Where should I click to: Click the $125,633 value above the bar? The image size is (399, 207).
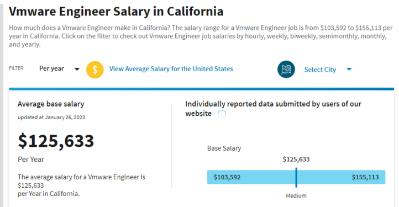296,160
